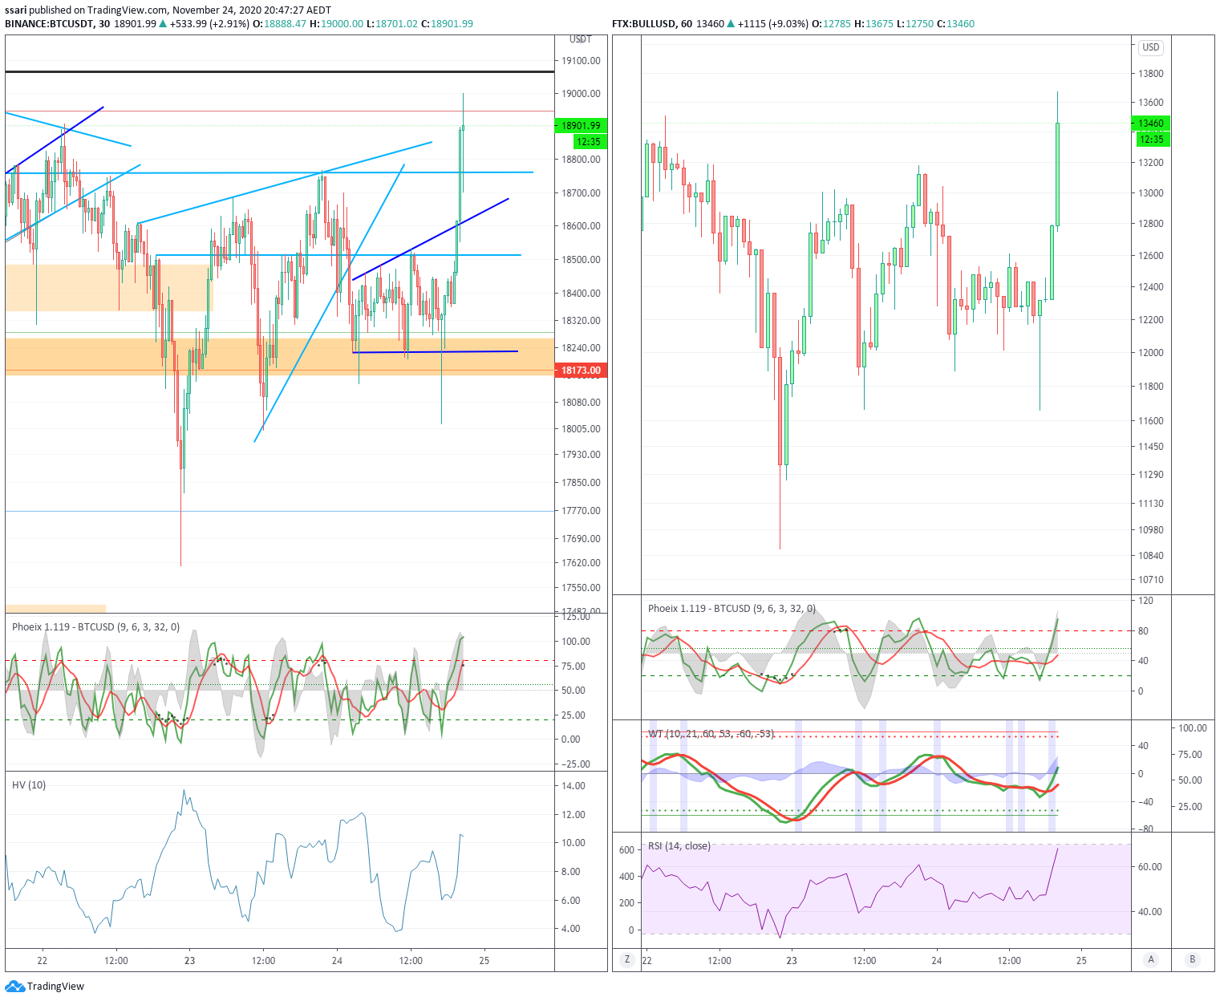This screenshot has height=1001, width=1220.
Task: Select the dark orange zone around 18173 on BTCUSDT
Action: (279, 357)
